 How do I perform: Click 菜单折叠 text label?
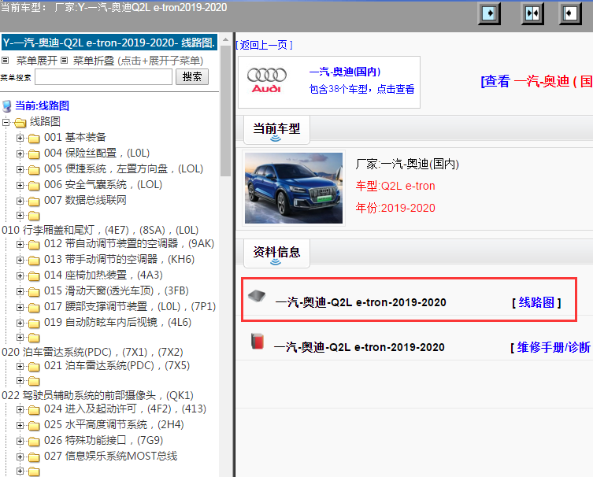94,61
